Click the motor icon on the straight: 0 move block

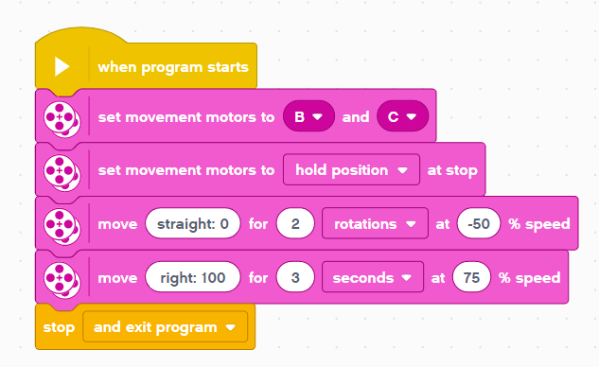point(62,227)
